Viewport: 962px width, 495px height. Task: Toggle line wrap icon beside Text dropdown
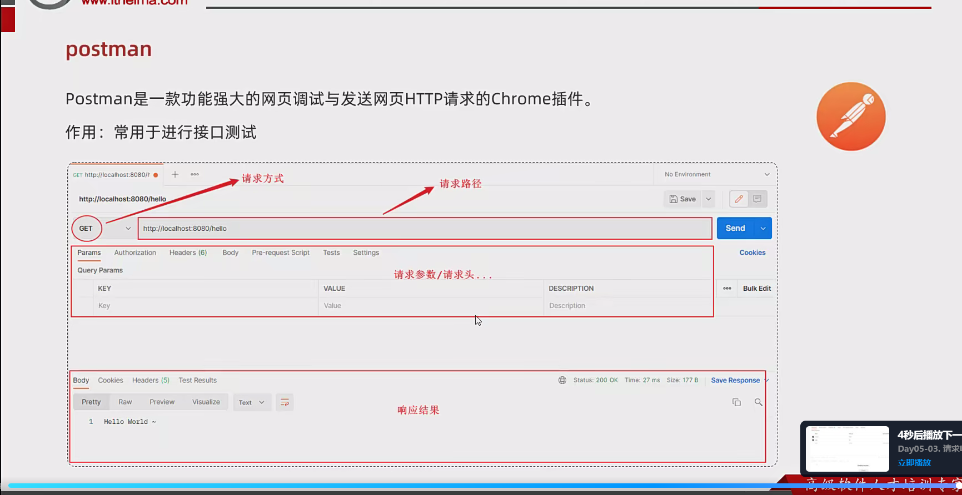pyautogui.click(x=285, y=402)
